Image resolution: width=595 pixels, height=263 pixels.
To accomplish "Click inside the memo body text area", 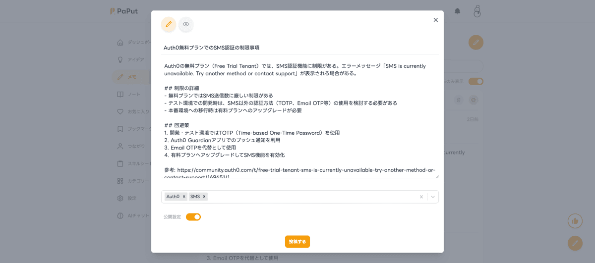I will point(300,118).
